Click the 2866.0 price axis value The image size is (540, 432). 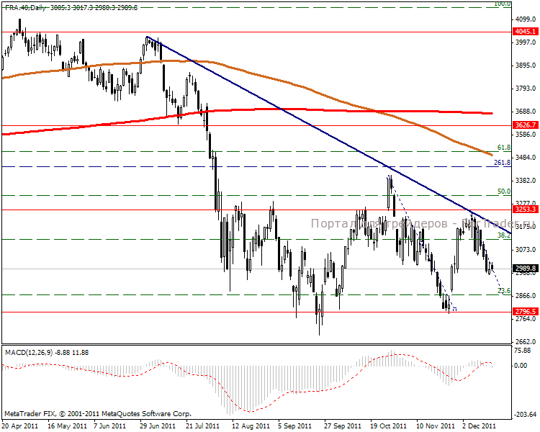[526, 296]
